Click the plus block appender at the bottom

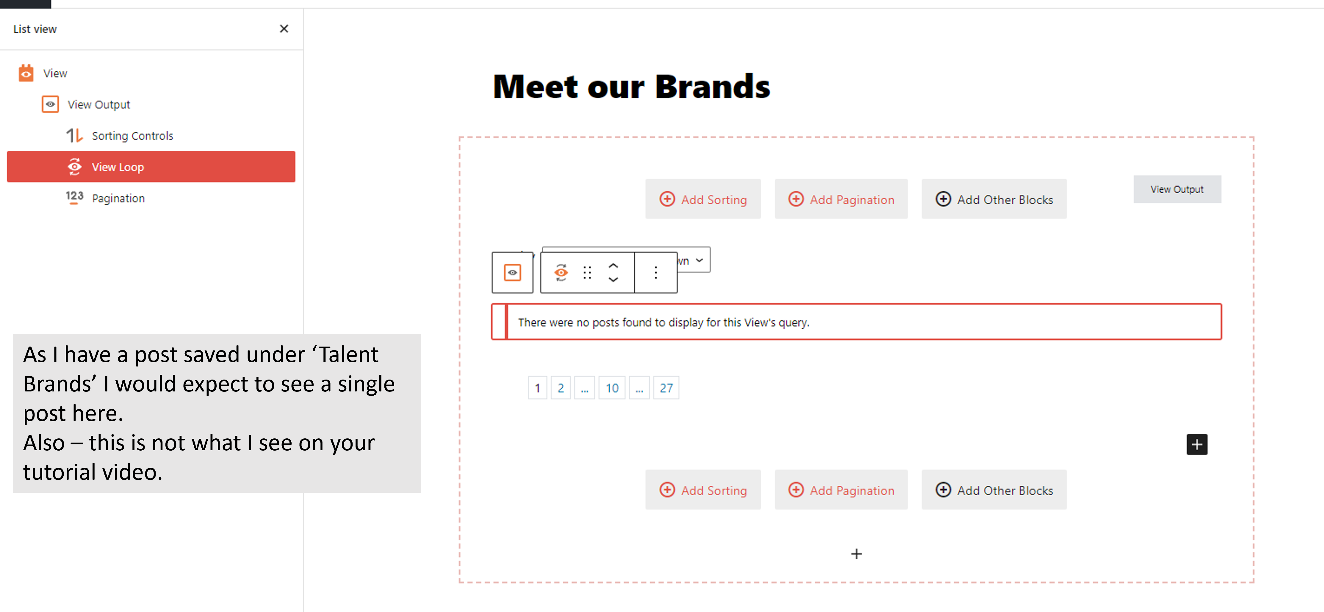tap(856, 553)
